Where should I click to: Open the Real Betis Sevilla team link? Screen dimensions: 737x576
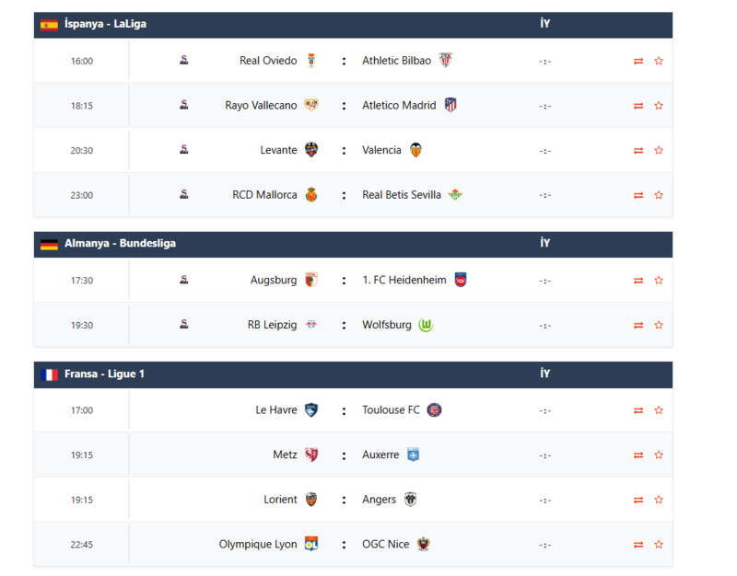click(402, 195)
